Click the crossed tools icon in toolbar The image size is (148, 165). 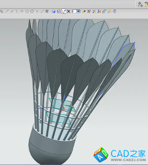point(94,11)
